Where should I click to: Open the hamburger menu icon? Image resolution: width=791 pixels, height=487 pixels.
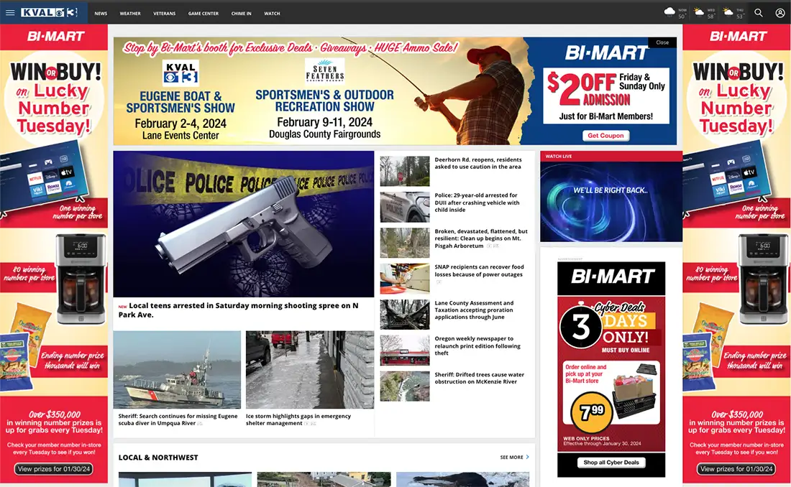click(10, 13)
